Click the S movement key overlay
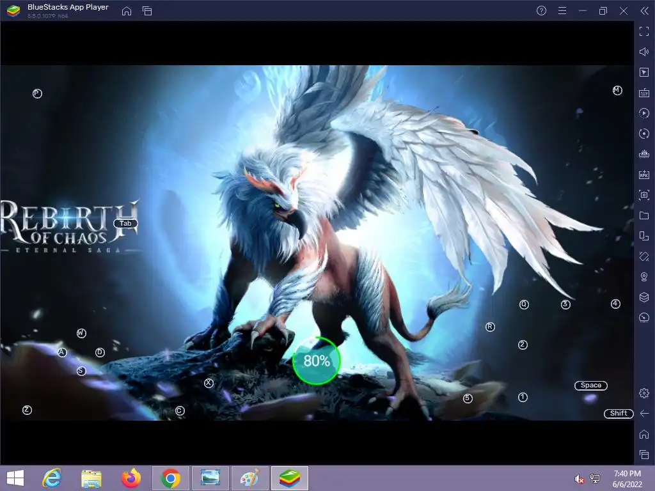655x491 pixels. tap(81, 371)
